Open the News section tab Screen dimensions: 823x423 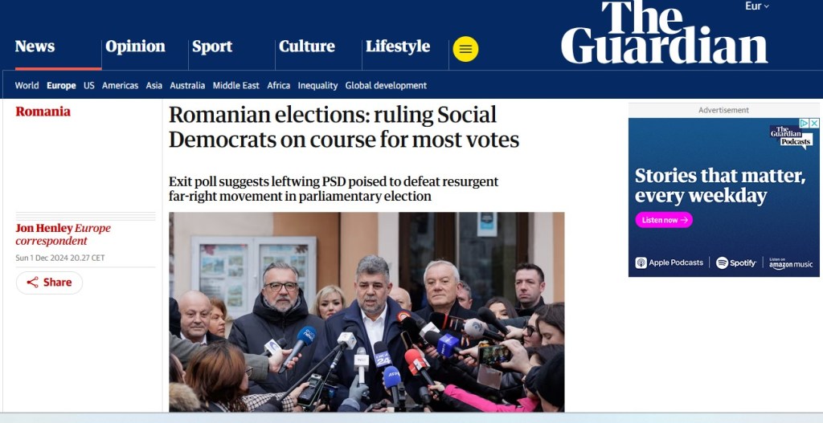[x=35, y=47]
